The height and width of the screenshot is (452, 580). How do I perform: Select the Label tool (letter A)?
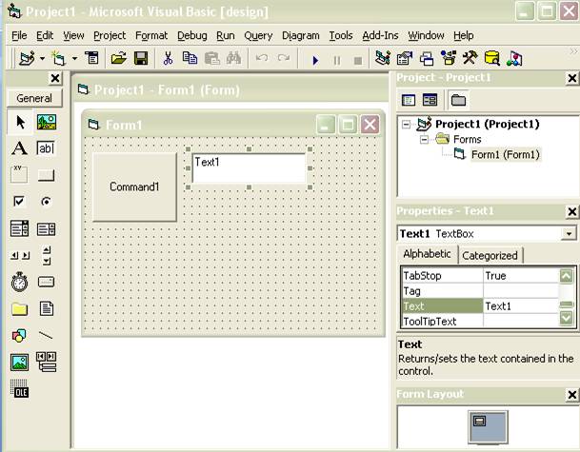click(19, 148)
